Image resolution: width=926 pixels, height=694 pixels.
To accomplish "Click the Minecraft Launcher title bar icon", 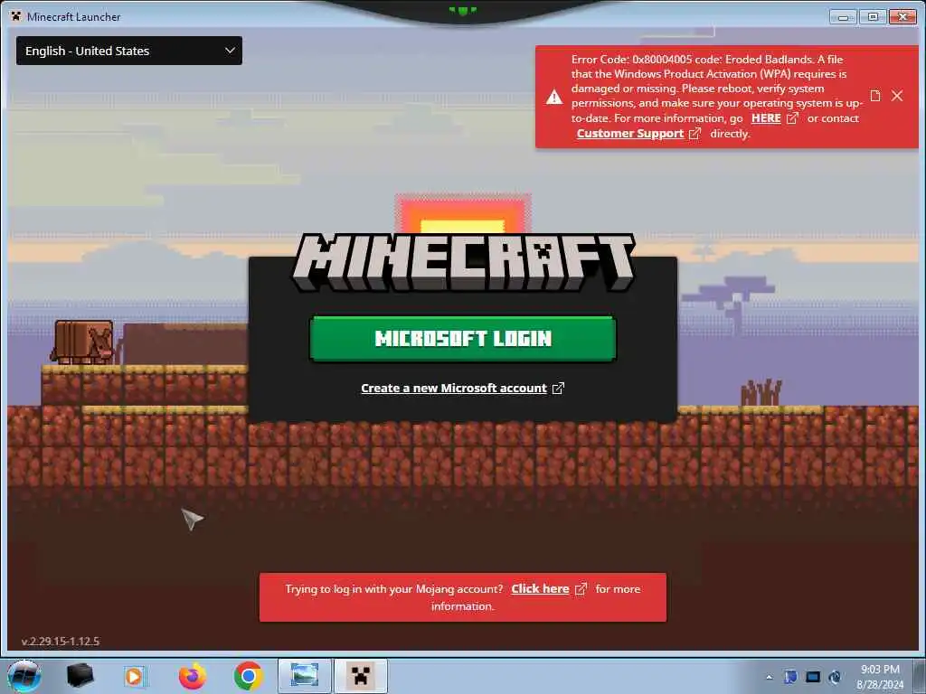I will 15,16.
